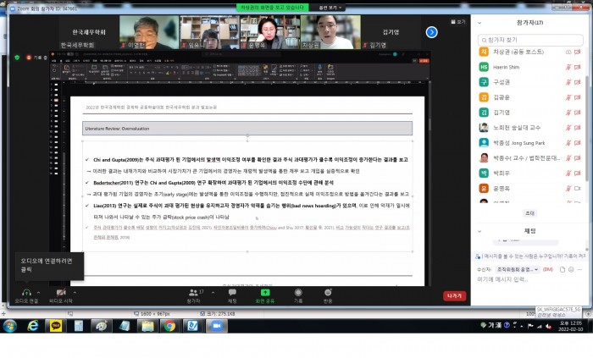
Task: Click the audio connect headphone icon
Action: pyautogui.click(x=25, y=292)
